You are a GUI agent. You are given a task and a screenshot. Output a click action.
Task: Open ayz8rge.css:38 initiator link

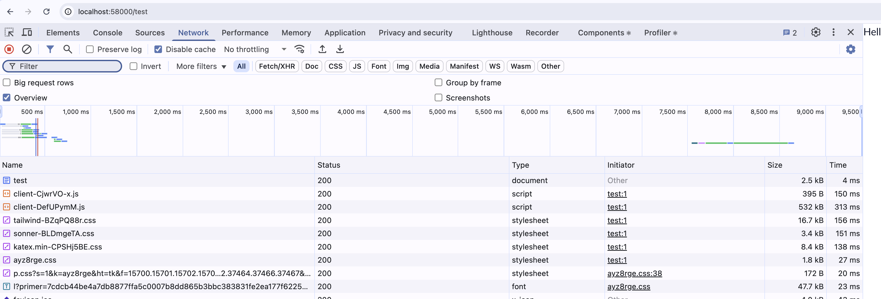tap(635, 273)
